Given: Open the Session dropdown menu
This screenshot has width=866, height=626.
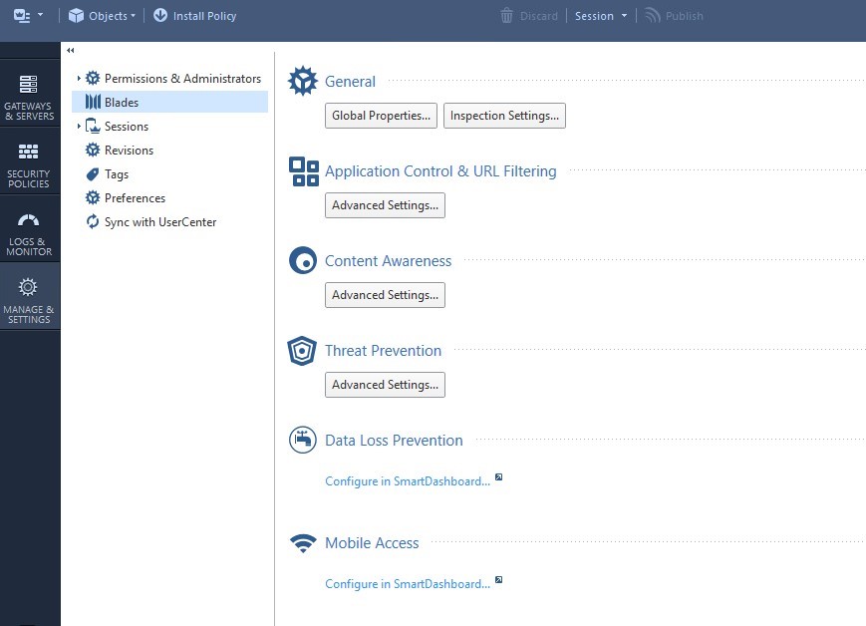Looking at the screenshot, I should tap(601, 16).
